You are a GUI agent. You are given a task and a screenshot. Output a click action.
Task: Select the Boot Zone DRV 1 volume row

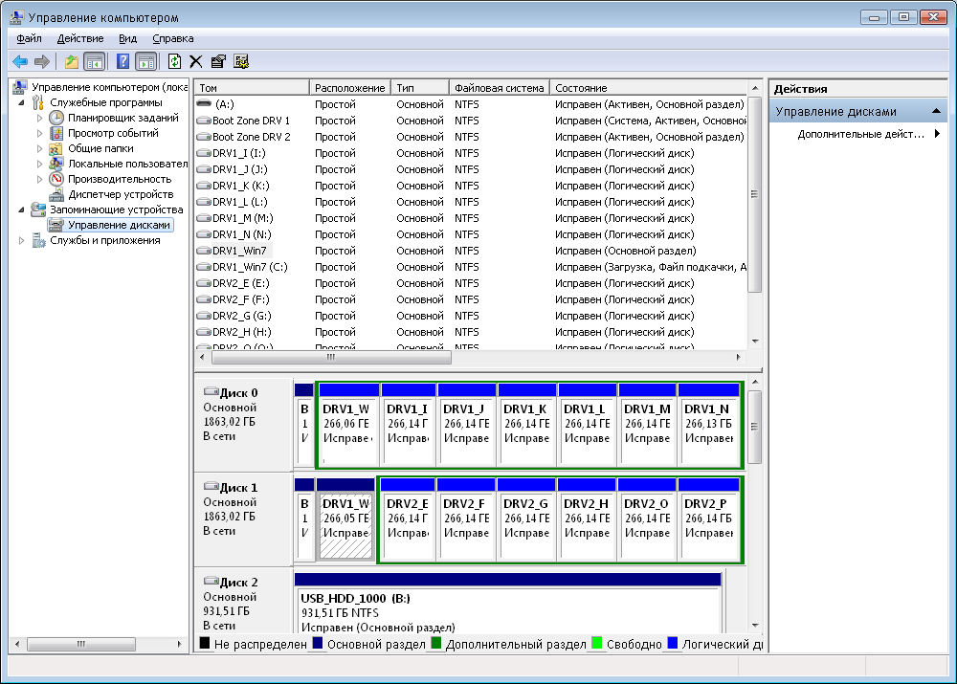(x=251, y=121)
